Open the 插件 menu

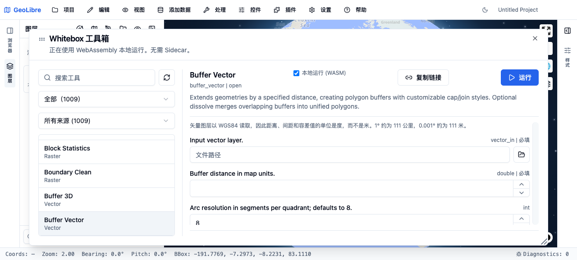[x=285, y=10]
